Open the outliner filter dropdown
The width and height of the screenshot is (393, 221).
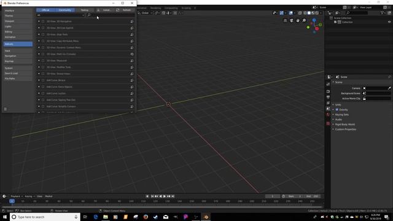383,13
